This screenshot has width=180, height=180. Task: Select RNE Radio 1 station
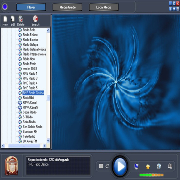[30, 73]
